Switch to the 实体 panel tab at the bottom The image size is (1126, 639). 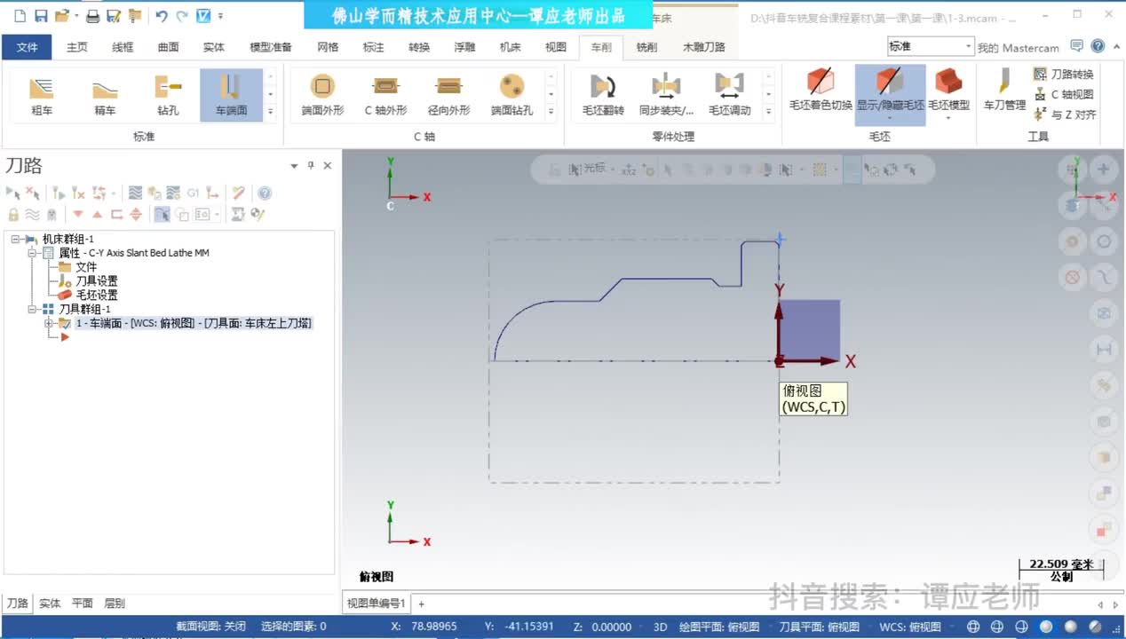50,603
